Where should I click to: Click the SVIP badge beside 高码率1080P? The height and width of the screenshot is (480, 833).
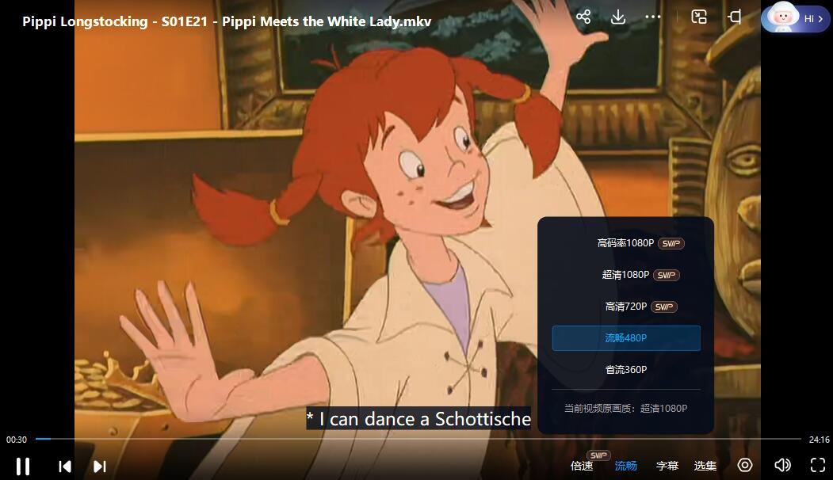click(x=671, y=244)
